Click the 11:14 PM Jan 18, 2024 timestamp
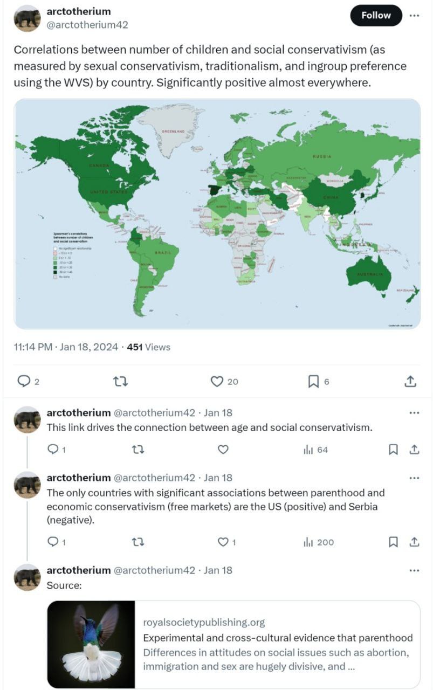Image resolution: width=433 pixels, height=690 pixels. click(66, 347)
